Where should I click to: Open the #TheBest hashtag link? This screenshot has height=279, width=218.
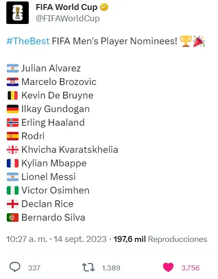[28, 41]
